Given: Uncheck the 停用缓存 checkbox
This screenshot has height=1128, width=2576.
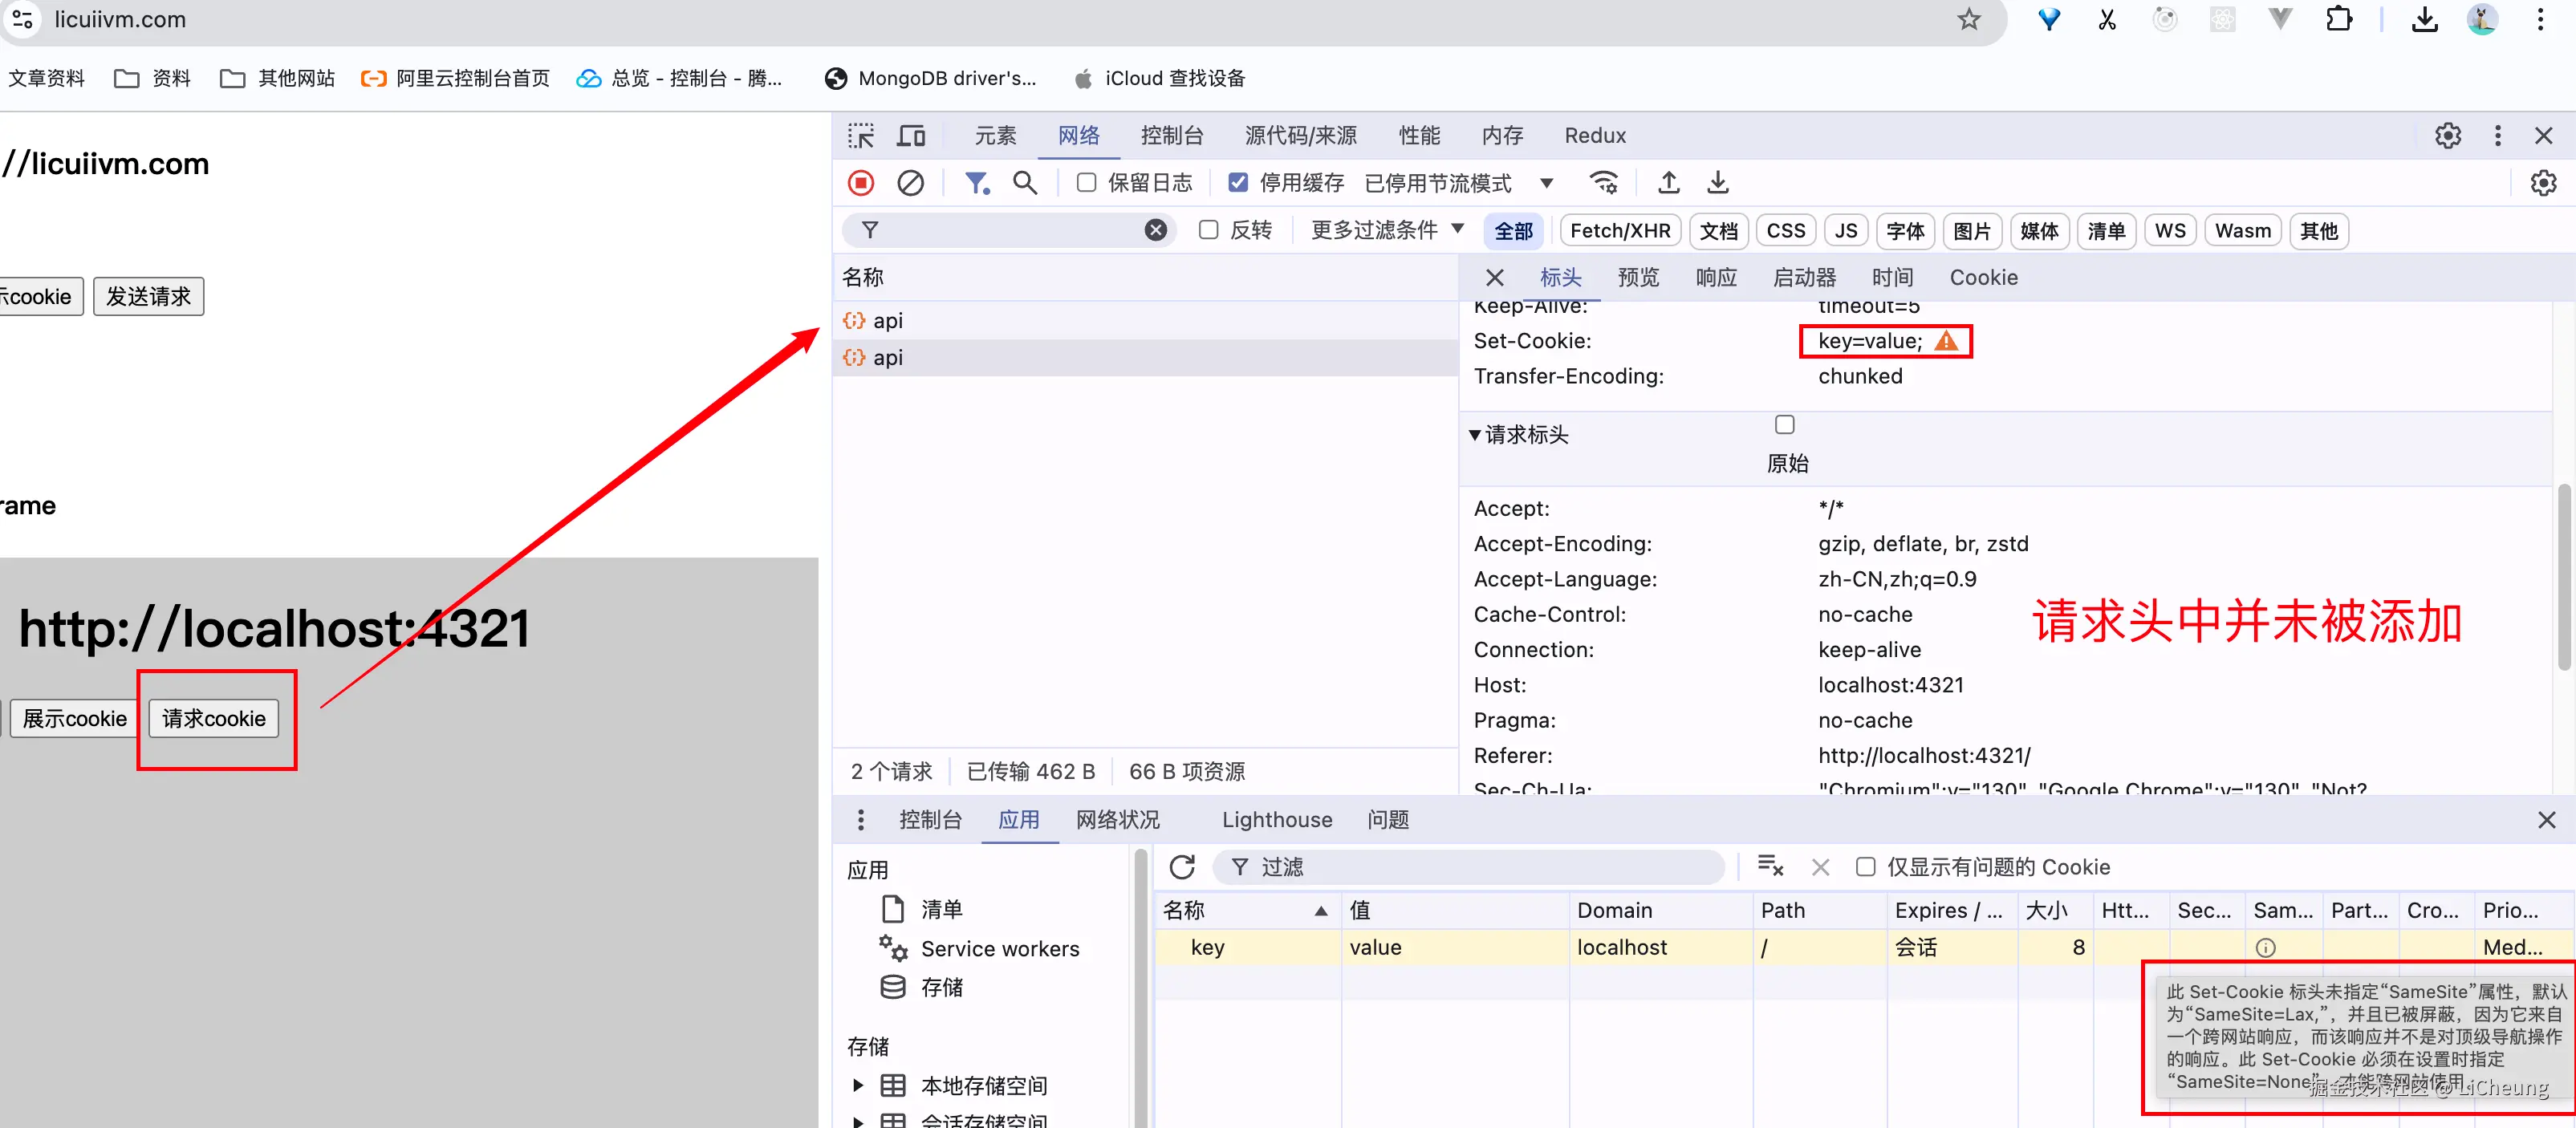Looking at the screenshot, I should coord(1238,183).
